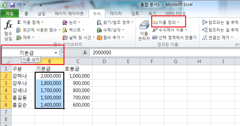
Task: Click the Save icon in quick access toolbar
Action: [x=12, y=5]
